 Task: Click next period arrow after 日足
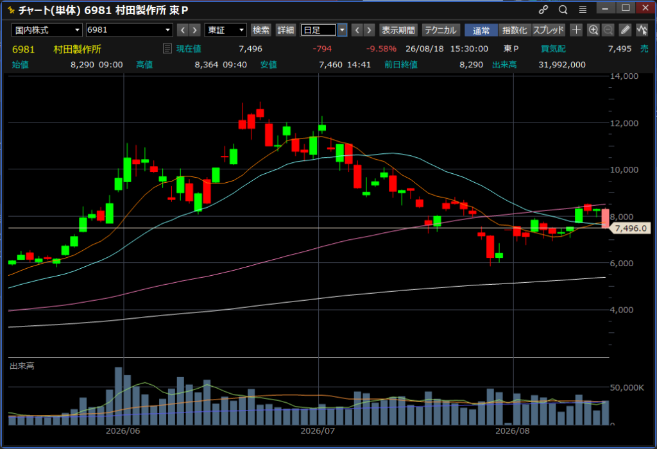pyautogui.click(x=369, y=30)
